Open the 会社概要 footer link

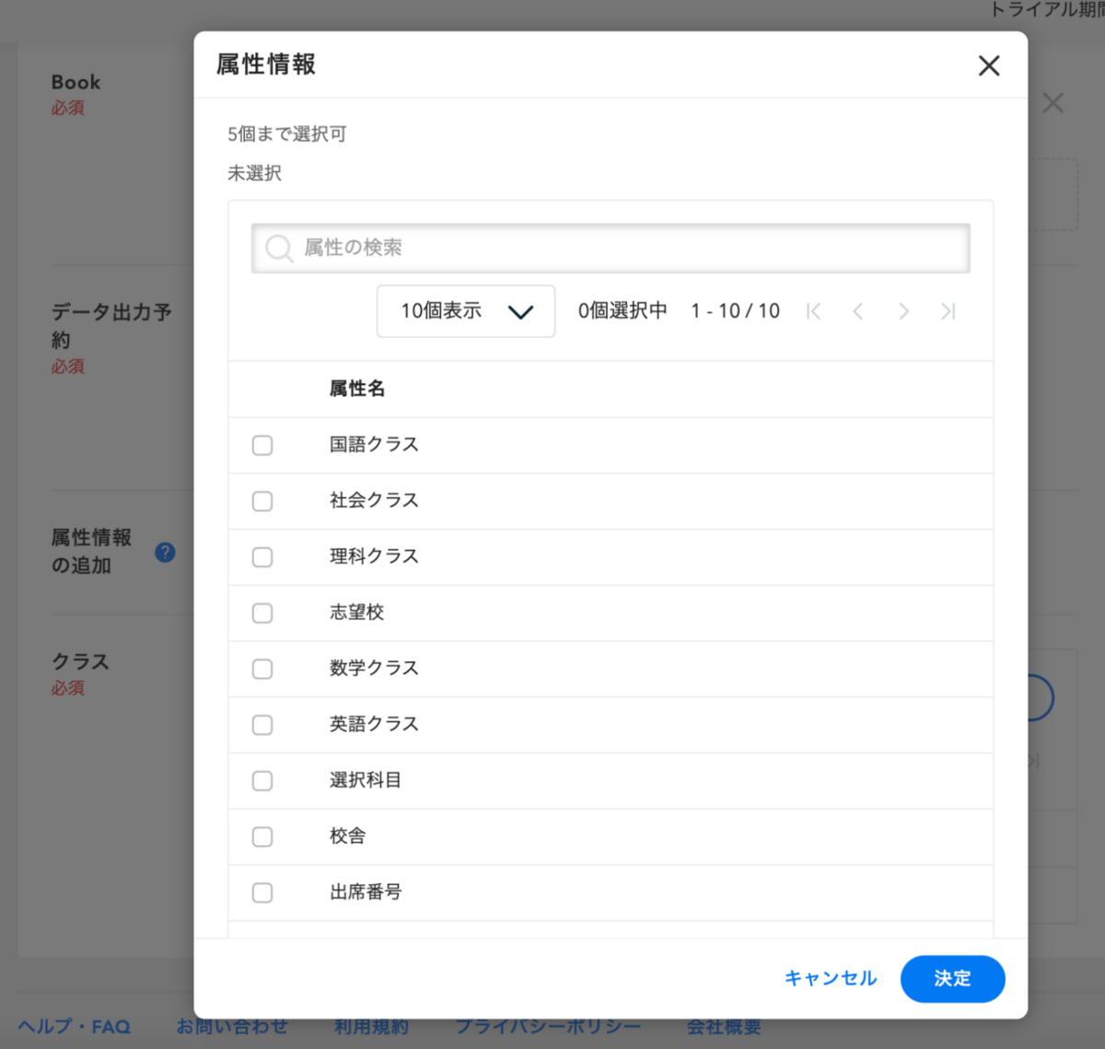(724, 1026)
